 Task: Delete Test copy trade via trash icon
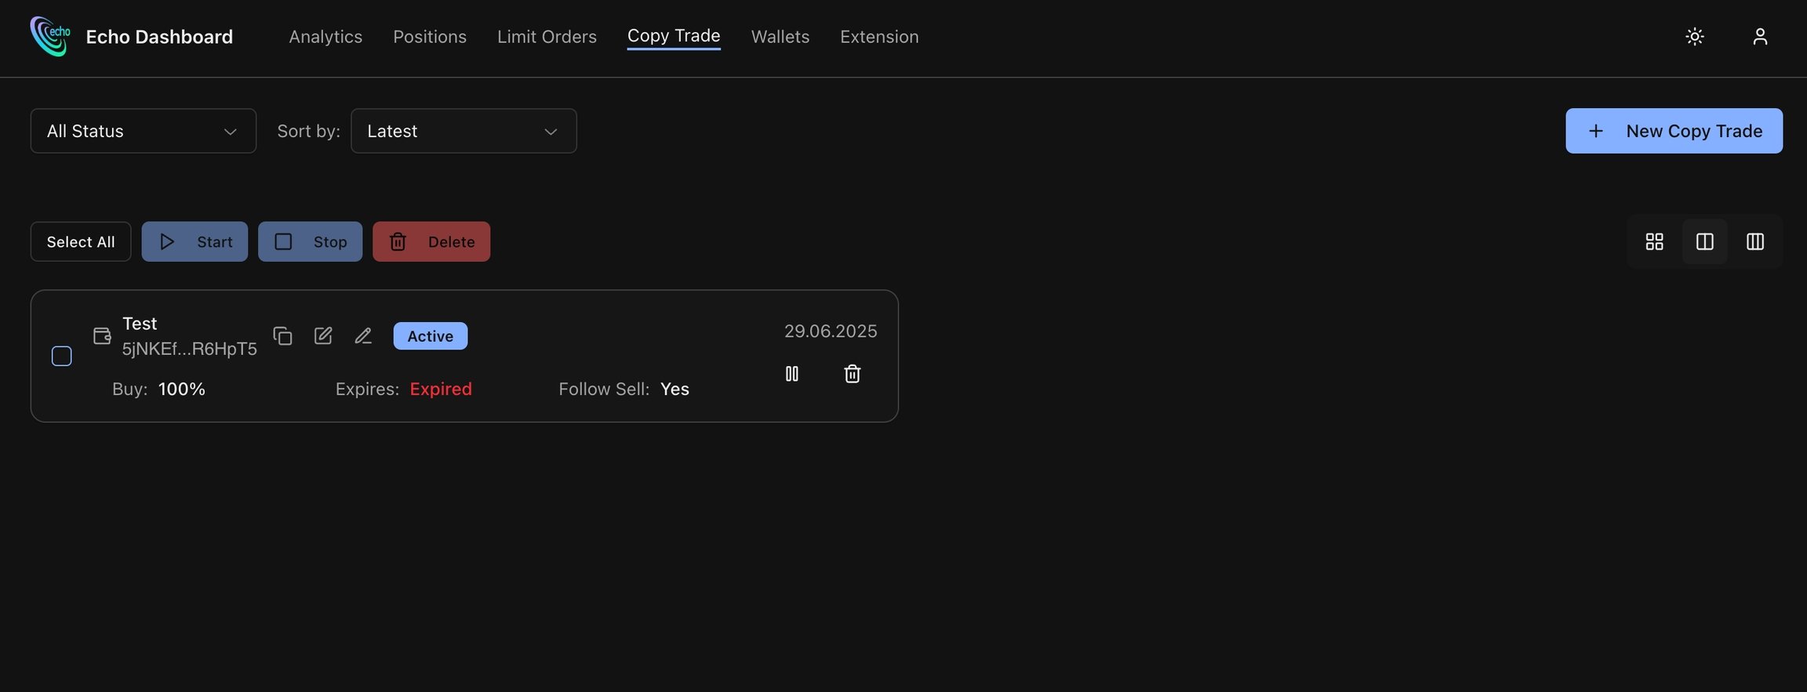click(x=853, y=374)
